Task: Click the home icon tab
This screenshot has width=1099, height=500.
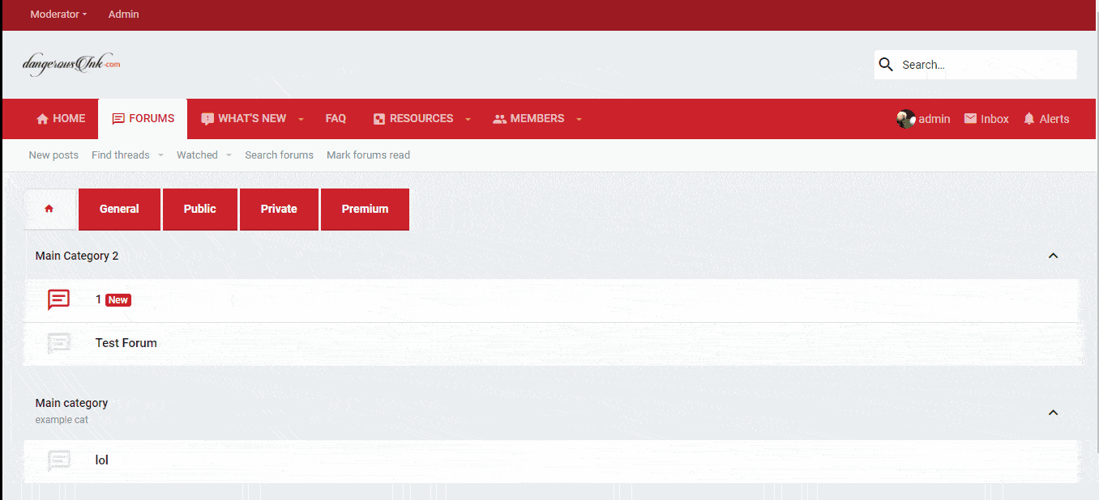Action: pyautogui.click(x=49, y=209)
